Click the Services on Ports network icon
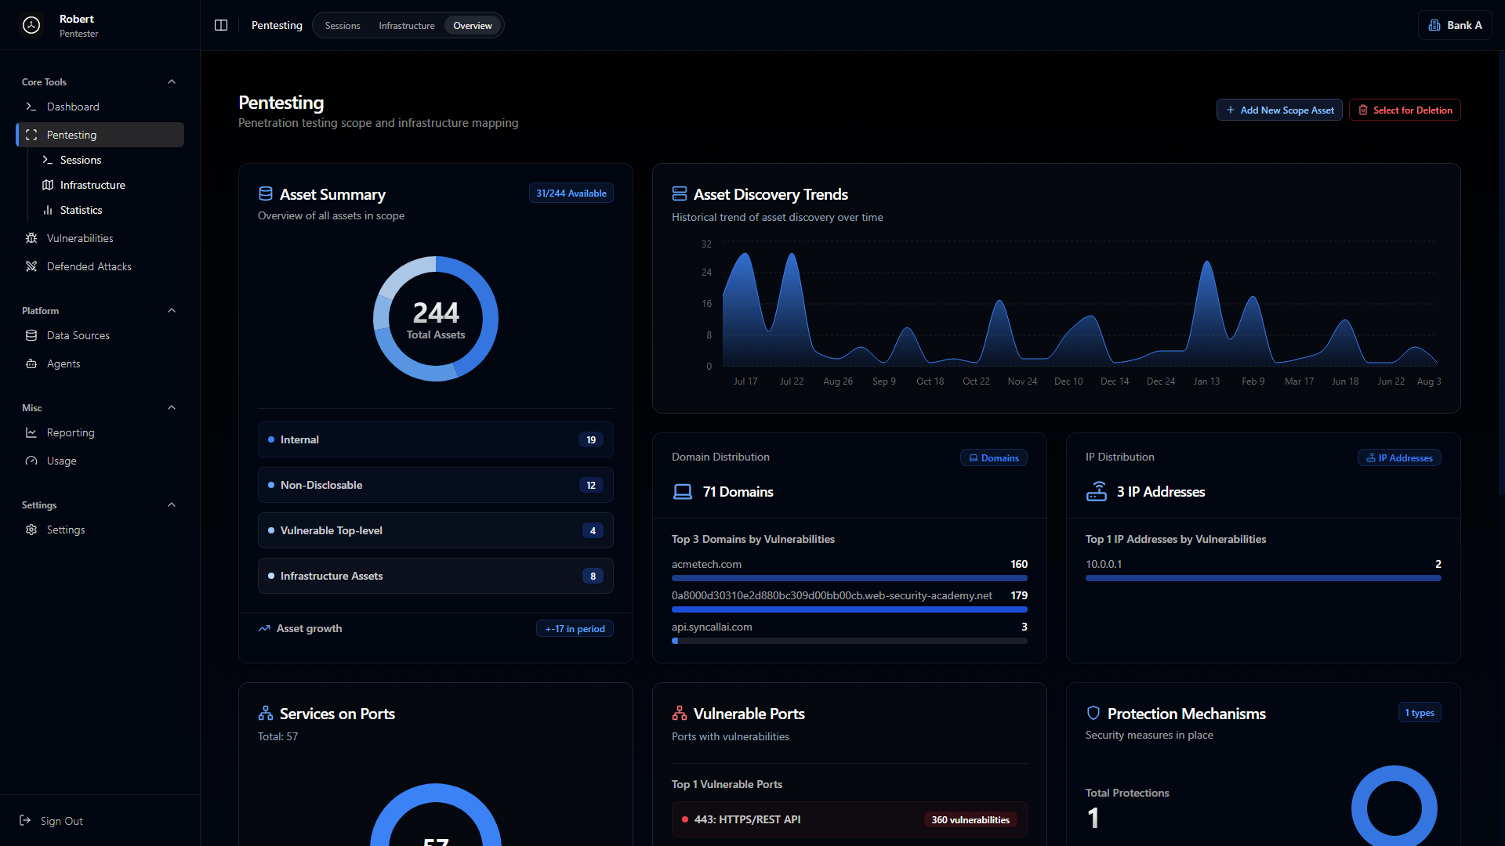Screen dimensions: 1505x846 (x=266, y=713)
